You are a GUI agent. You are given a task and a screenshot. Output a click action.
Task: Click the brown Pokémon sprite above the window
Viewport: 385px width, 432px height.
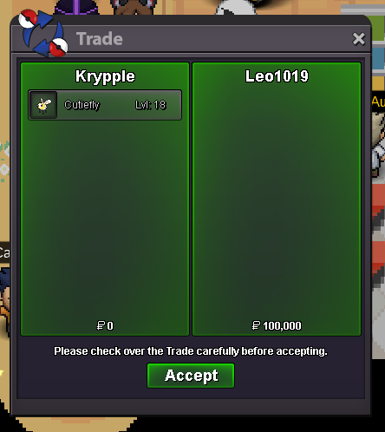135,7
